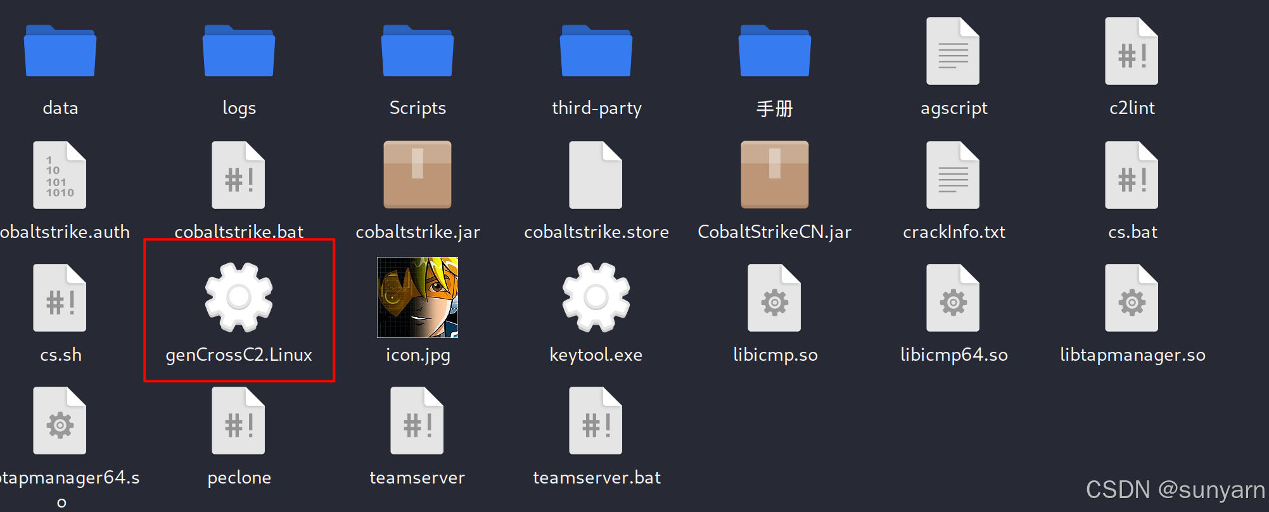Click the "CobaltStrikeCN.jar" file name
Screen dimensions: 1269x512
[x=775, y=233]
